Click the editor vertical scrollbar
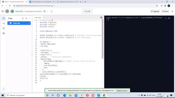175x98 pixels. 103,39
